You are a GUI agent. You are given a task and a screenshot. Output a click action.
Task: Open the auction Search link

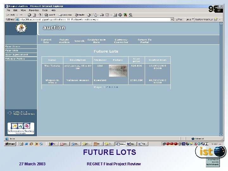(79, 41)
